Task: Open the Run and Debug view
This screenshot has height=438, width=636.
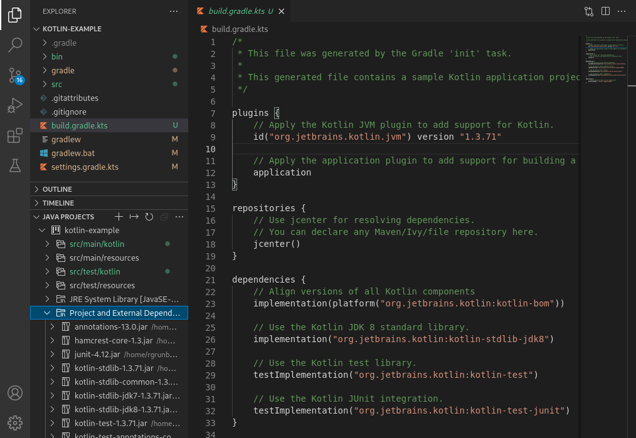Action: pos(15,106)
